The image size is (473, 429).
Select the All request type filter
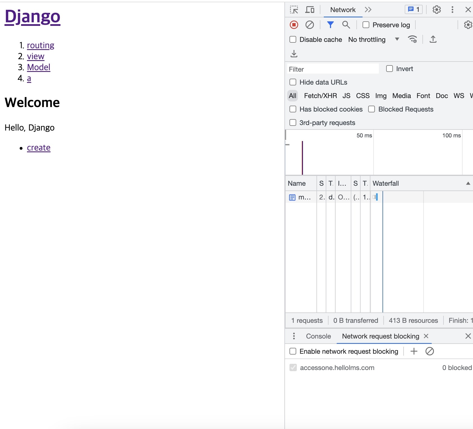[293, 96]
